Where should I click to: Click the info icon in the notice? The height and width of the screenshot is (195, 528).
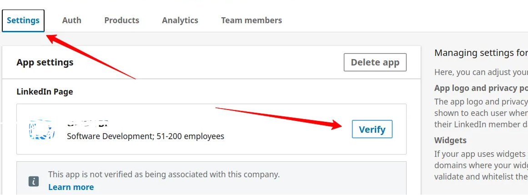pos(34,181)
